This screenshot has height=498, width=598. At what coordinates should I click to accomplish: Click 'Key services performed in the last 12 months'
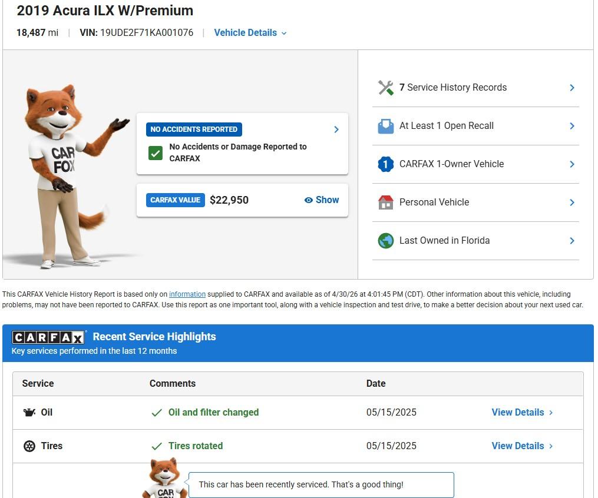coord(94,351)
